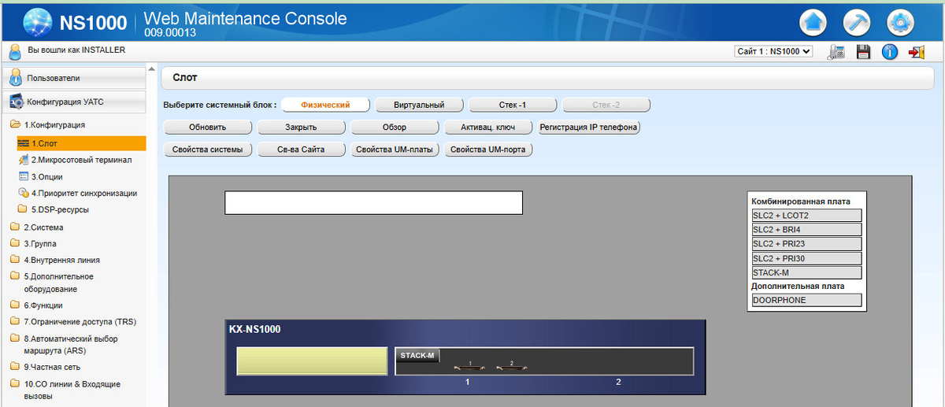Click empty slot 2 of KX-NS1000
The height and width of the screenshot is (407, 945).
tap(618, 361)
